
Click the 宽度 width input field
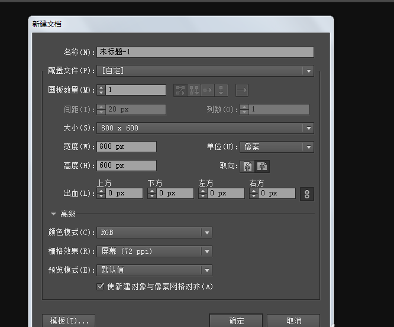click(x=127, y=147)
